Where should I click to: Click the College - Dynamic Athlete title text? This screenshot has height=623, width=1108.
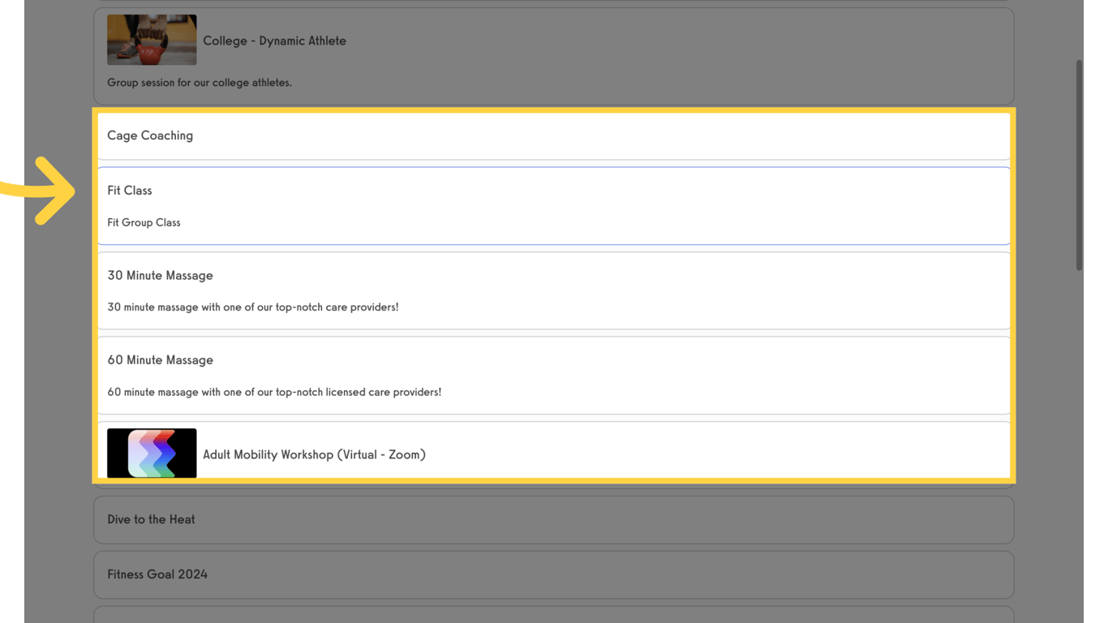(x=275, y=40)
